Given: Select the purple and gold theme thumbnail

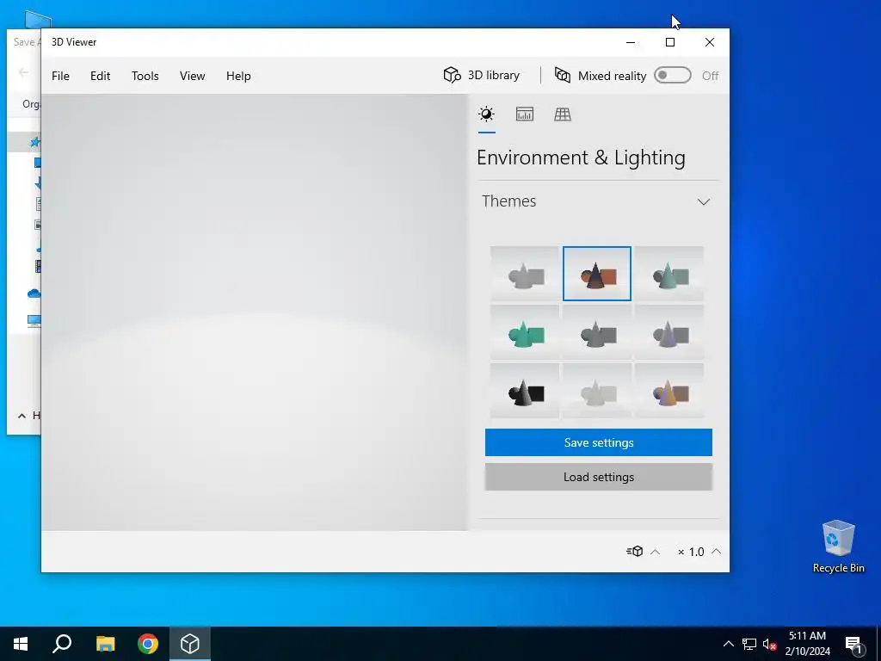Looking at the screenshot, I should (x=669, y=391).
